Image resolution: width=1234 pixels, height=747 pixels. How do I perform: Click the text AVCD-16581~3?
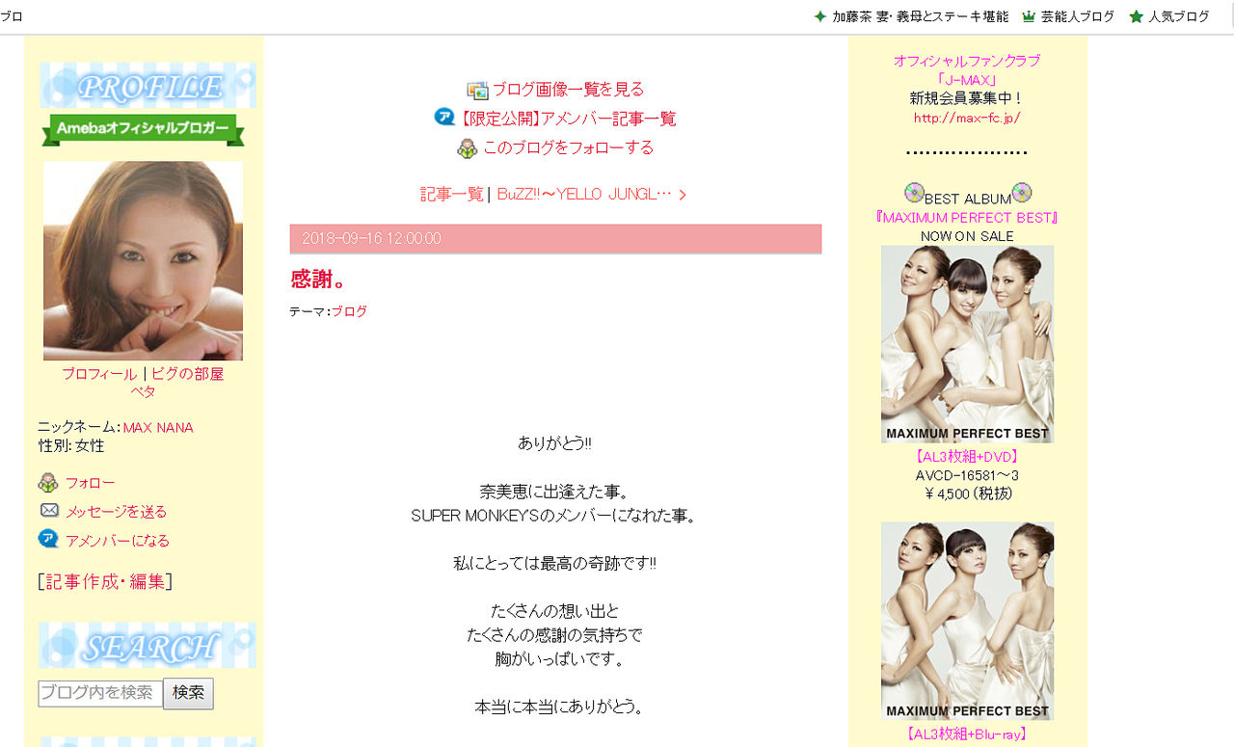click(967, 475)
